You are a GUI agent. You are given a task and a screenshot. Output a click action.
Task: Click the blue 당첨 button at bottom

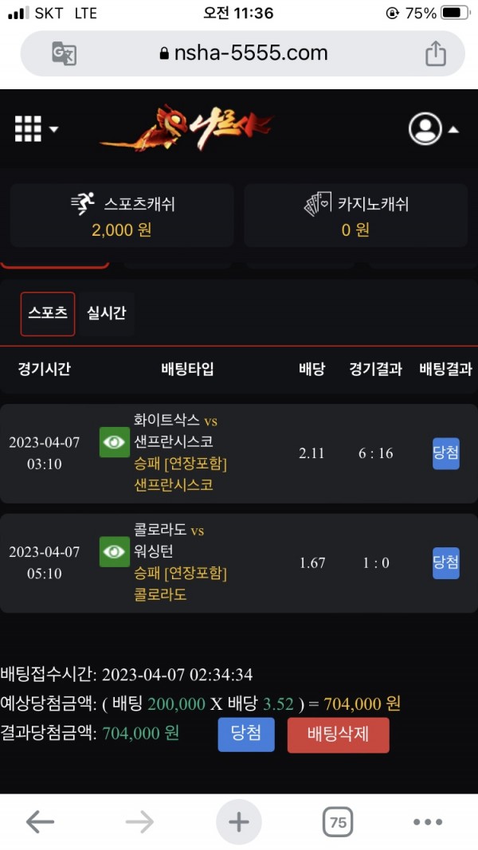(246, 734)
